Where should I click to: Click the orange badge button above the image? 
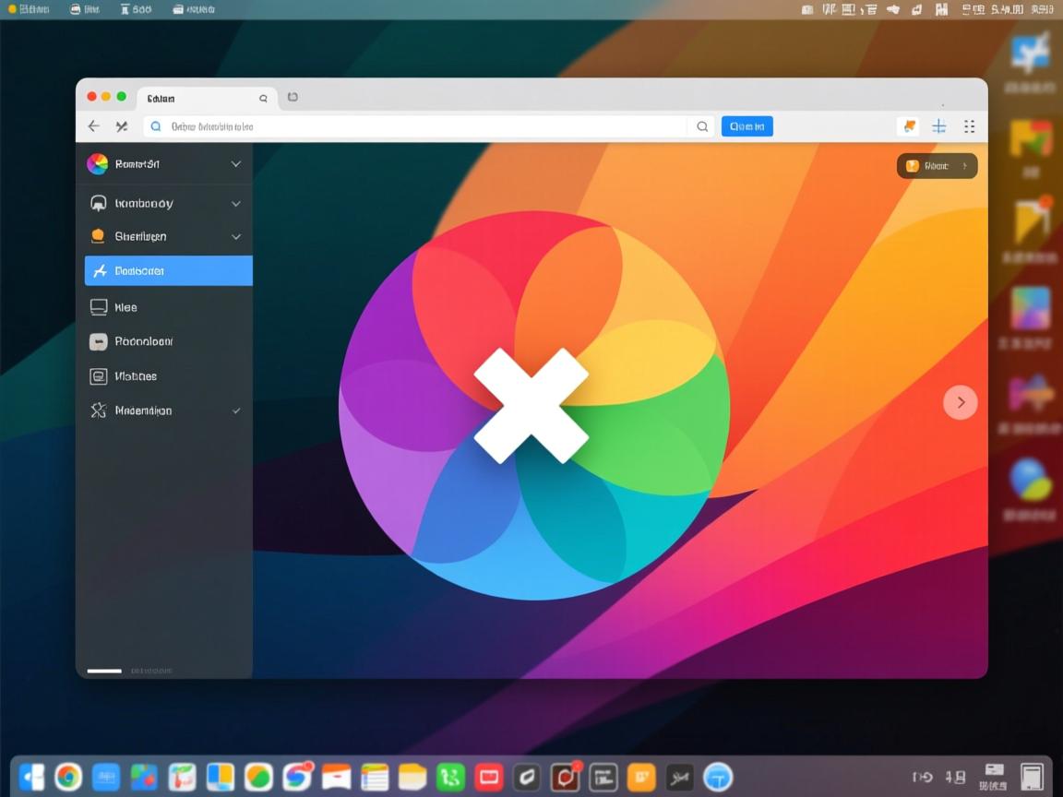pos(937,166)
